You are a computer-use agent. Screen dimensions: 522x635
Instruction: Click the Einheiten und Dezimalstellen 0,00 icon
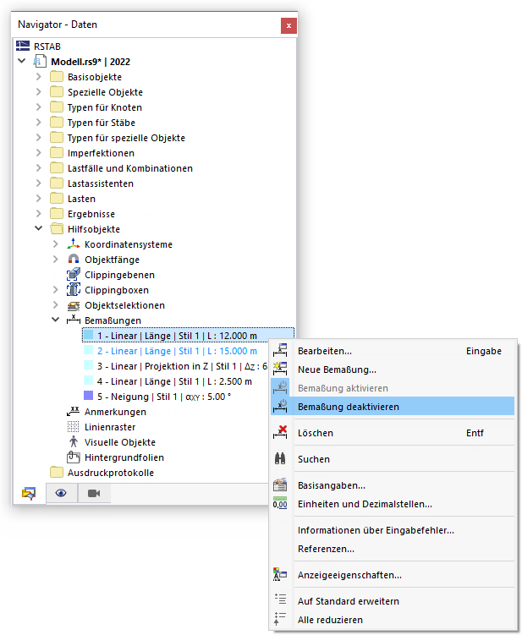coord(280,503)
